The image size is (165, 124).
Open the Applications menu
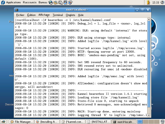click(x=13, y=2)
